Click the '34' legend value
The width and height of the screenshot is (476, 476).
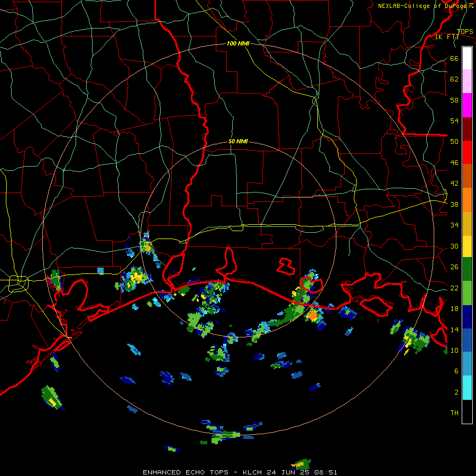point(454,225)
